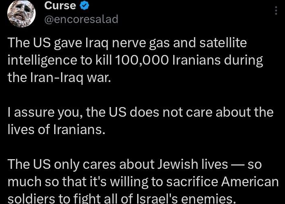
Task: Open the three-dot more options menu
Action: 276,11
